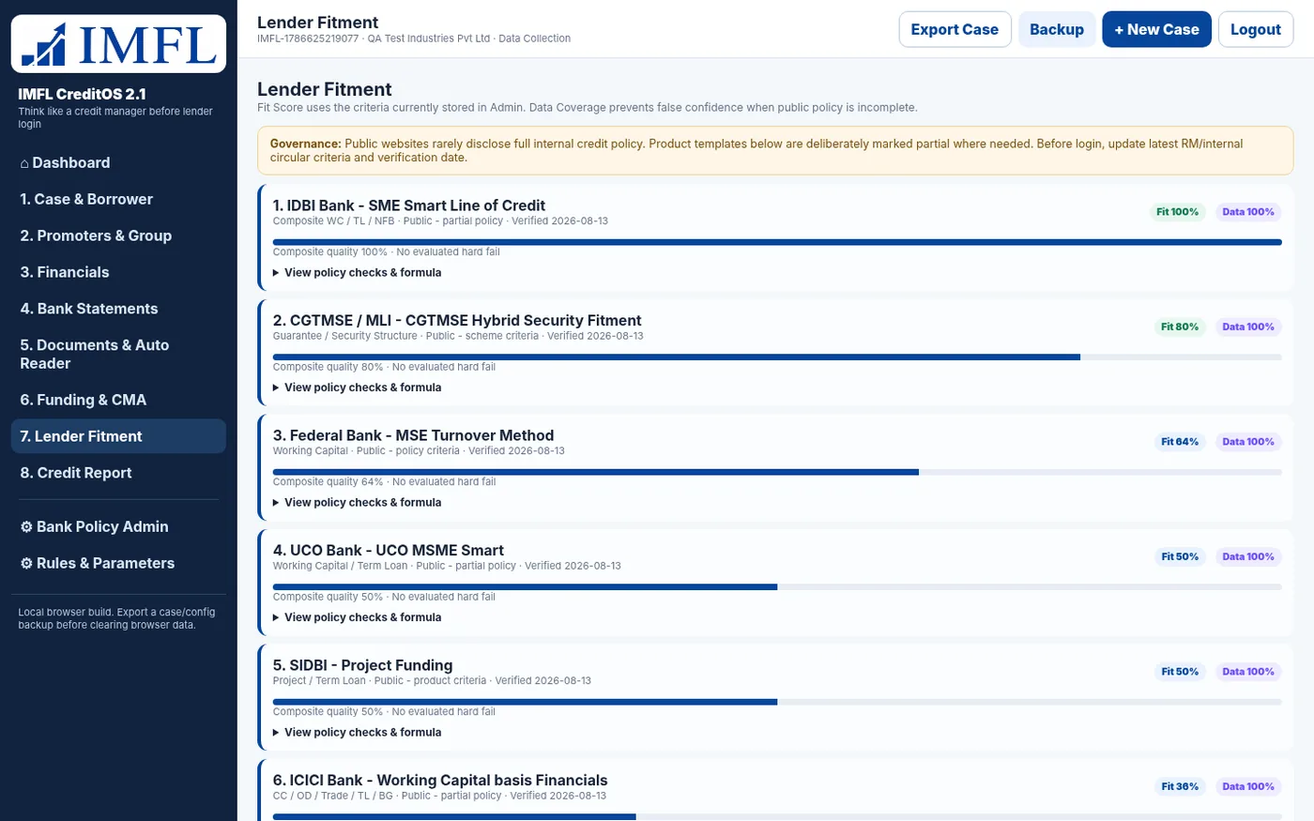1314x821 pixels.
Task: Log out using the Logout button
Action: [1256, 29]
